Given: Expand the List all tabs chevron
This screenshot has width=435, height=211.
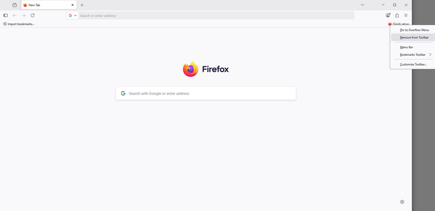Looking at the screenshot, I should tap(362, 5).
